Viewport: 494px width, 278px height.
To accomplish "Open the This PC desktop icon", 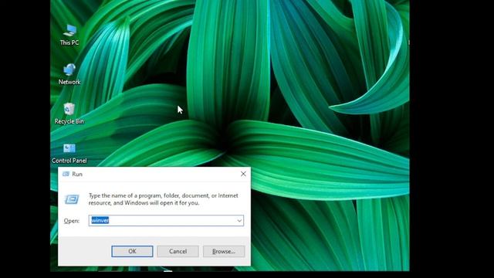I will point(69,35).
